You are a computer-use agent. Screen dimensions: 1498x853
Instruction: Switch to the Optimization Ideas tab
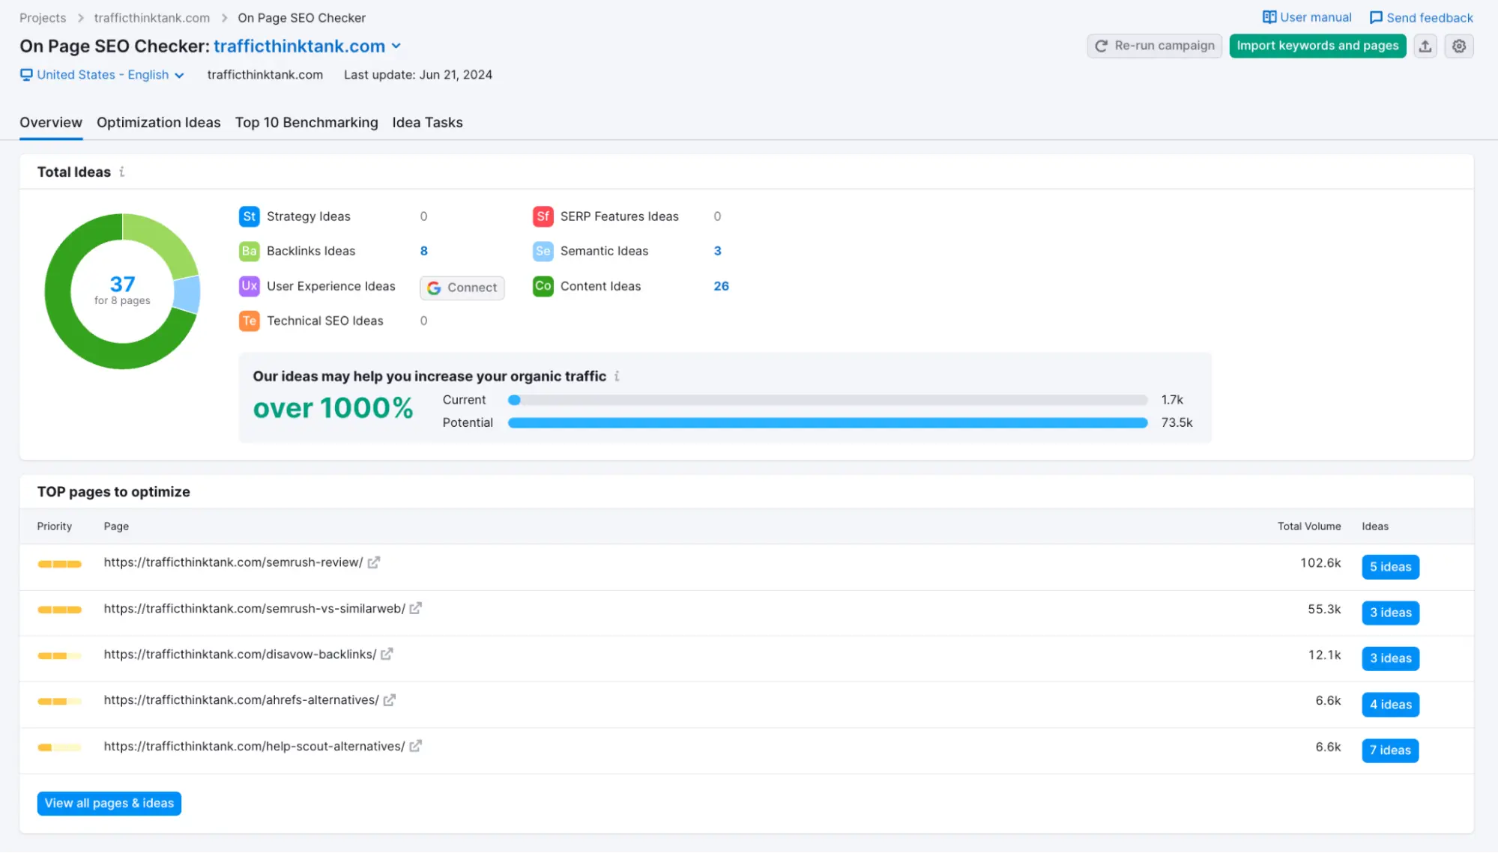[158, 122]
